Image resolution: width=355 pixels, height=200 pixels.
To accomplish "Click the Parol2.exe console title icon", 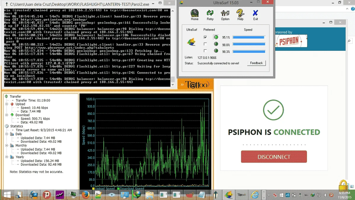I will [7, 4].
